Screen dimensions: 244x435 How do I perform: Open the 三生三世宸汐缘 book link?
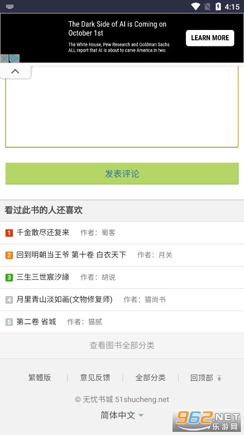(43, 277)
